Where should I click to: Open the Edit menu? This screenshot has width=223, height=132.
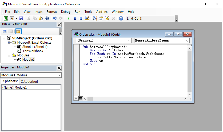(x=17, y=12)
